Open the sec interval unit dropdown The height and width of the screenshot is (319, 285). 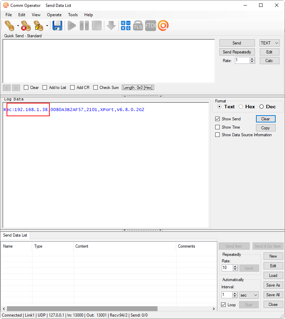coord(249,295)
